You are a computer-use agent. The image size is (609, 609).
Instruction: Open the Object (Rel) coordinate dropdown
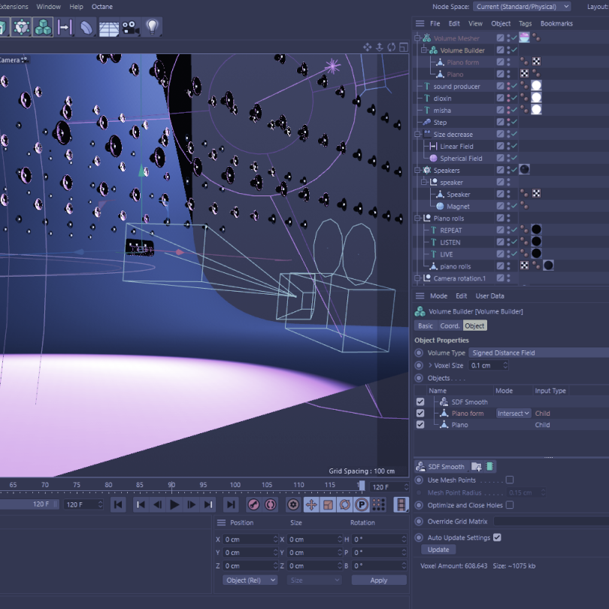(x=250, y=580)
